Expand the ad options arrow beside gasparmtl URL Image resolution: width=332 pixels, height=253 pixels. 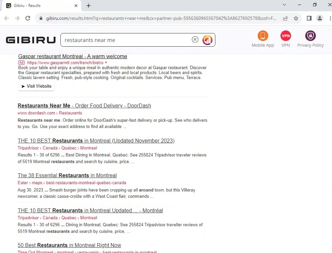click(x=106, y=63)
